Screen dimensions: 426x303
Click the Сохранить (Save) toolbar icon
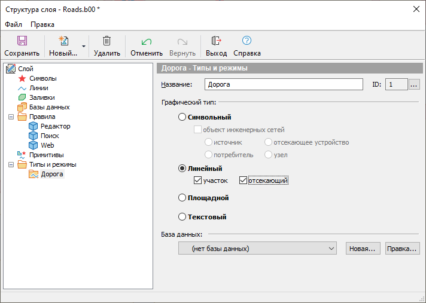point(22,41)
